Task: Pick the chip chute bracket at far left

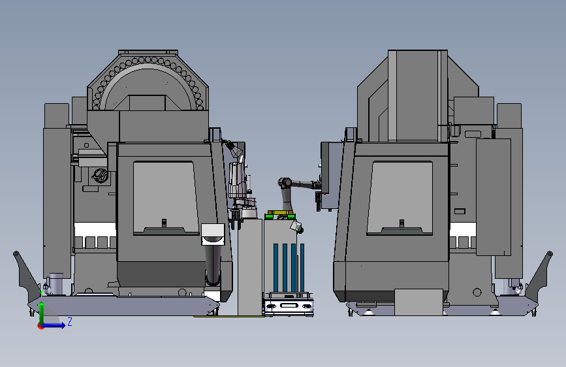Action: coord(26,276)
